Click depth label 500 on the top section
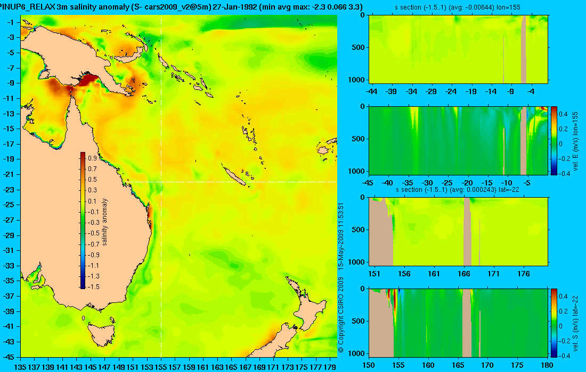 (359, 47)
